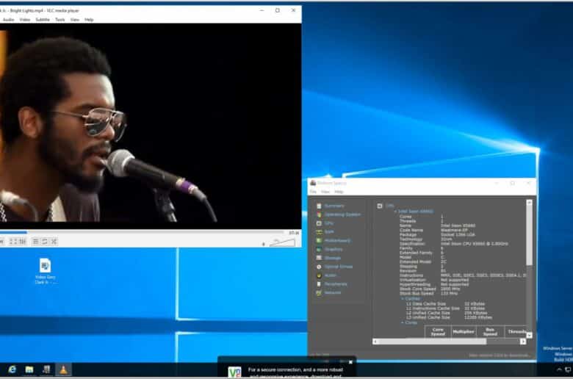Viewport: 573px width, 379px height.
Task: Show the VLC playlist
Action: [35, 241]
